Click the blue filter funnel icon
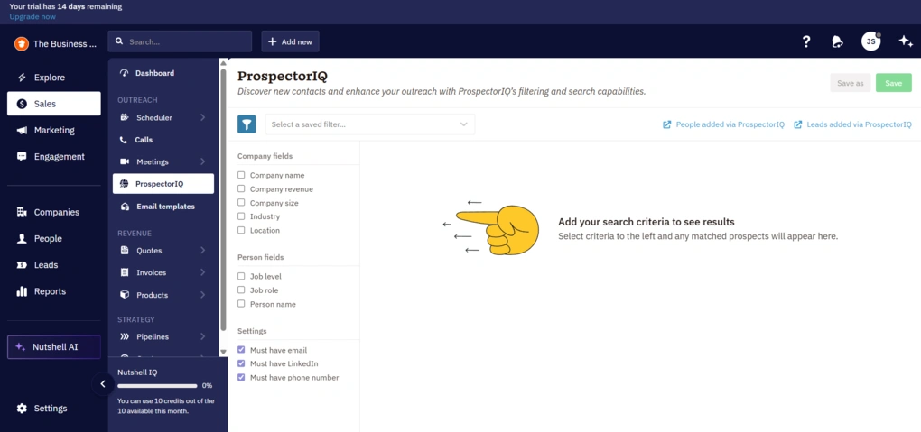Image resolution: width=921 pixels, height=432 pixels. click(x=247, y=124)
